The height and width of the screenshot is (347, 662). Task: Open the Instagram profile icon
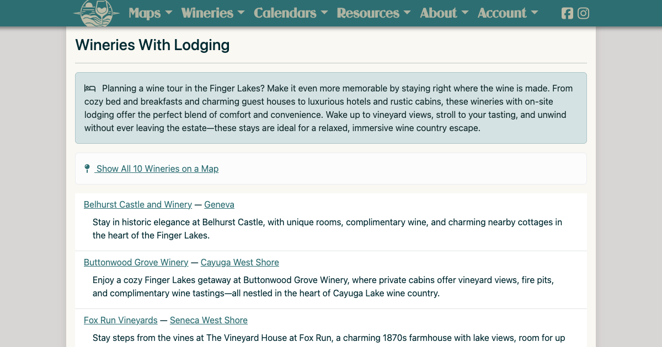click(x=583, y=13)
